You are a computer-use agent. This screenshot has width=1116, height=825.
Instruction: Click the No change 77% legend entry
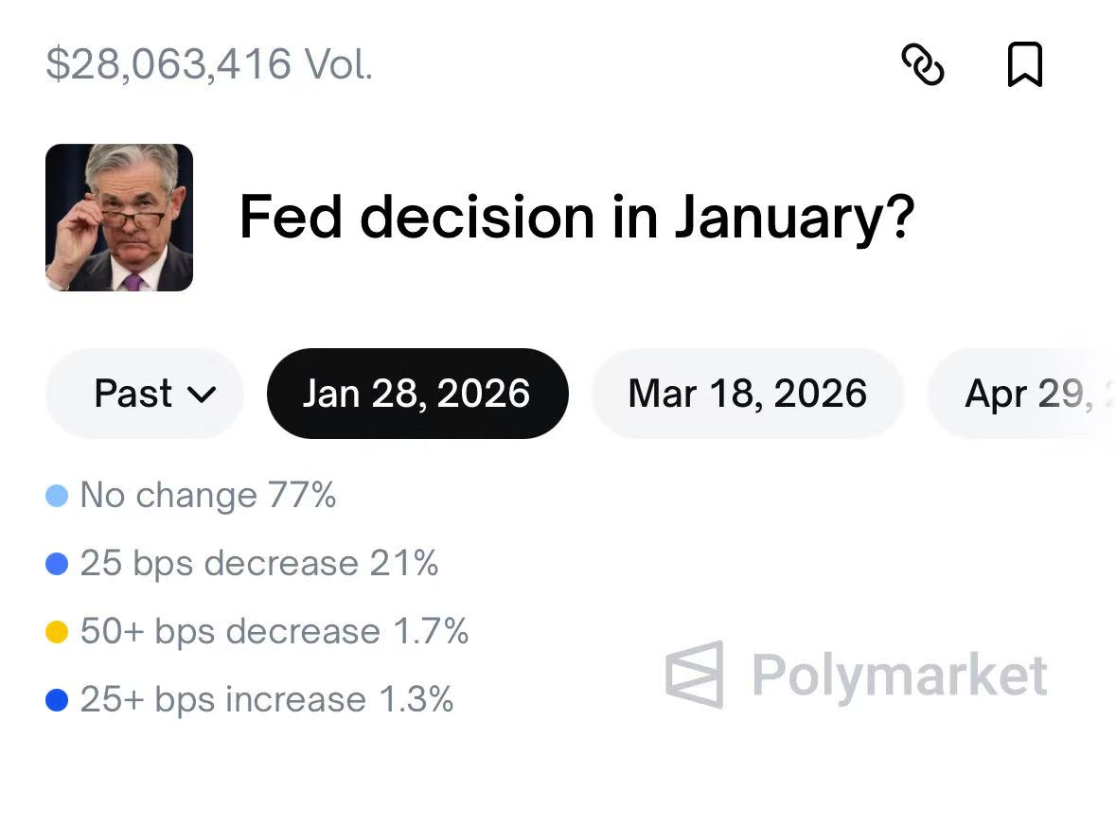[207, 495]
